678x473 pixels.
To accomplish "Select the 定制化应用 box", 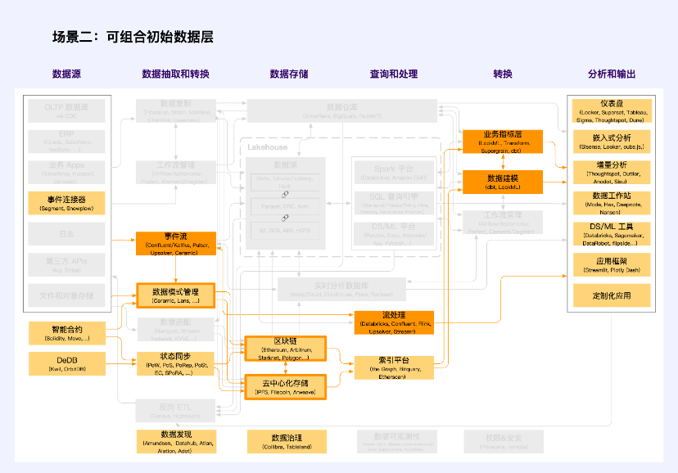I will tap(612, 295).
